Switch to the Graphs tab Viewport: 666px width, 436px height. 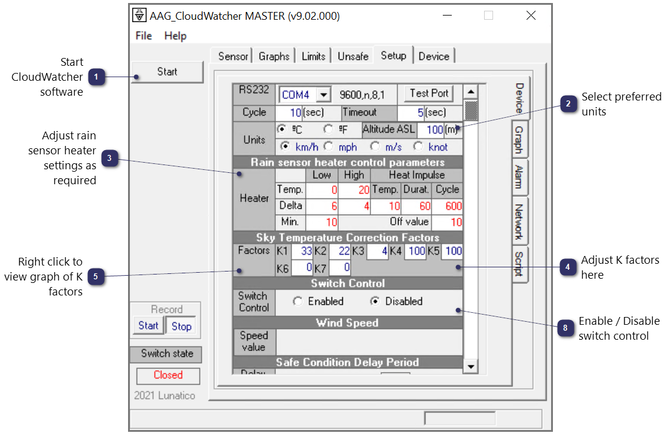point(274,56)
